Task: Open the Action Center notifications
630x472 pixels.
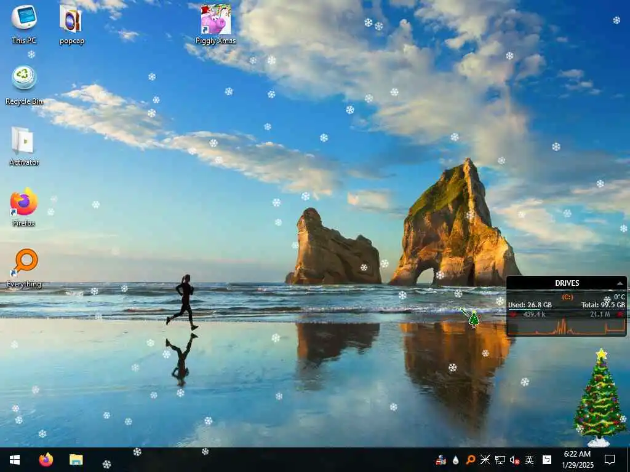Action: click(610, 460)
